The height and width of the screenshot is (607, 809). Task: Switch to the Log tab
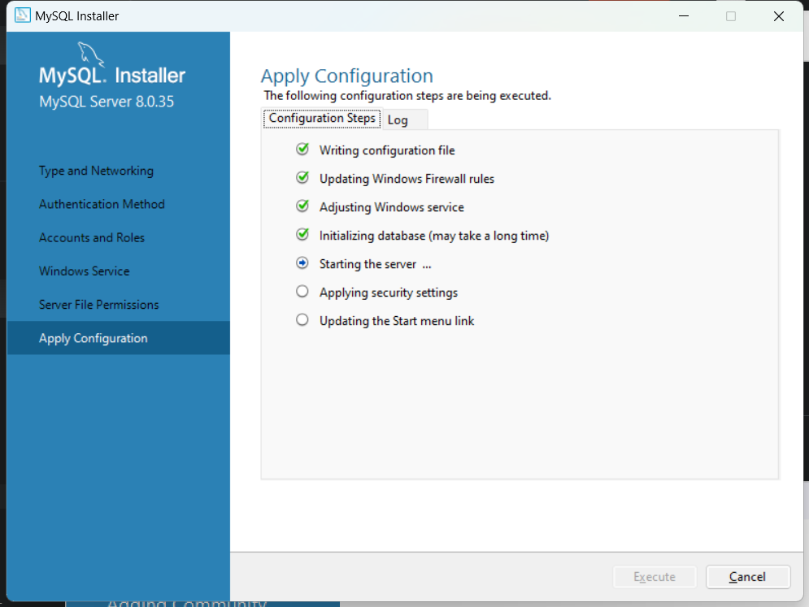coord(398,119)
